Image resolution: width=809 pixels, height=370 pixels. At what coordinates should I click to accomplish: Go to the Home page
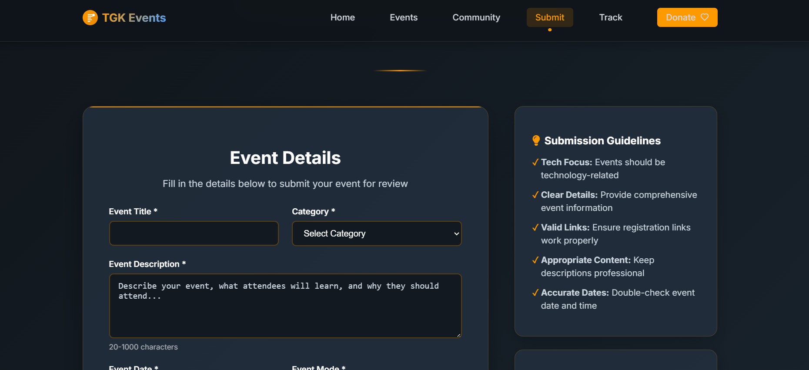[343, 17]
